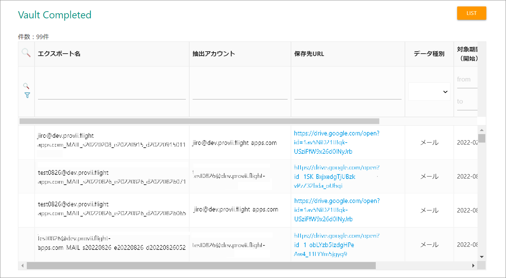Image resolution: width=506 pixels, height=278 pixels.
Task: Click the 保存先URL column header
Action: coord(309,54)
